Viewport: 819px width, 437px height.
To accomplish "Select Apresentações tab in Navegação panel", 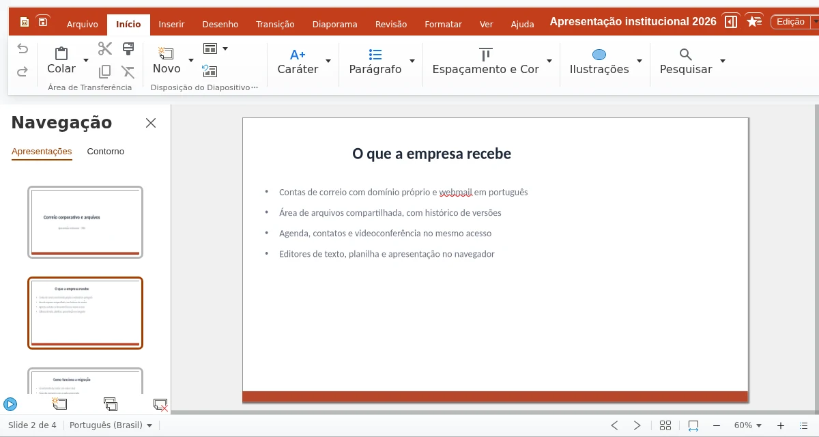I will (42, 152).
